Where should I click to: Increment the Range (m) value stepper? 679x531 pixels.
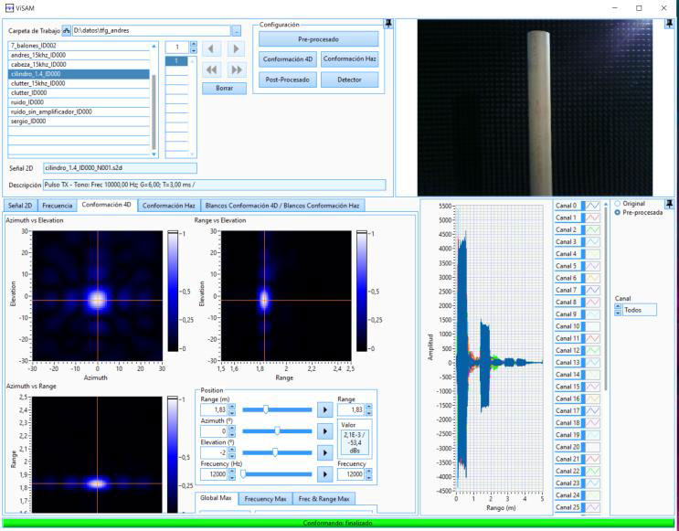[233, 406]
